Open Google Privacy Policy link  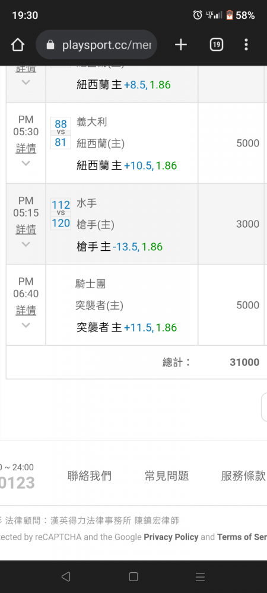pyautogui.click(x=171, y=537)
